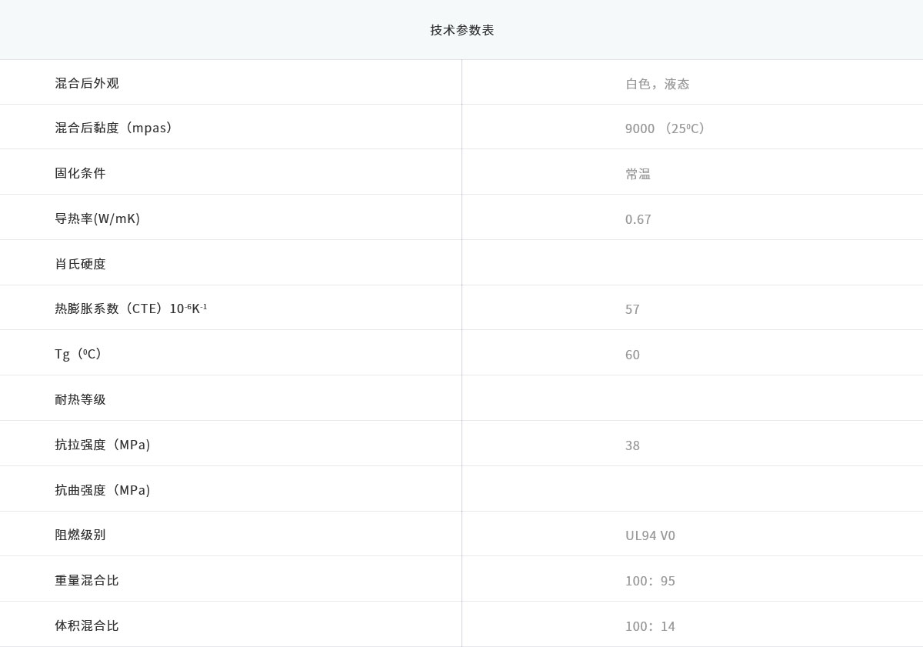
Task: Click the 常温 curing condition value
Action: coord(638,174)
